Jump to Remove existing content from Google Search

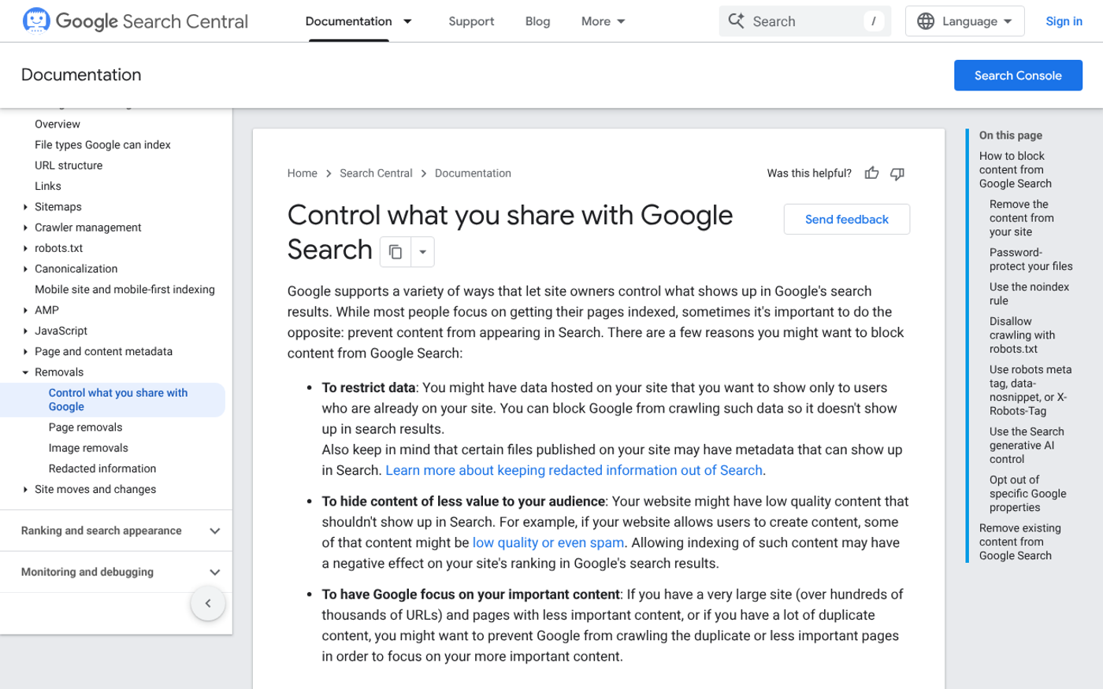(1019, 542)
